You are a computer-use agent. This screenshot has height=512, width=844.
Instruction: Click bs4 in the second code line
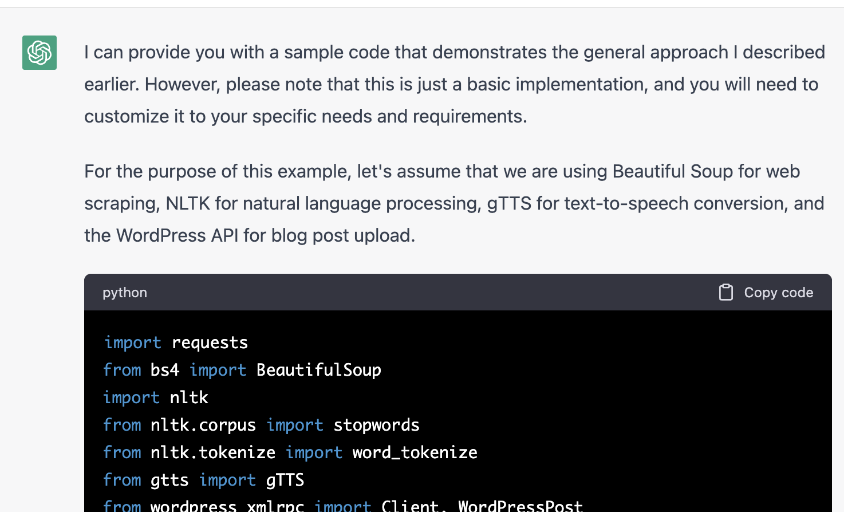(x=165, y=370)
